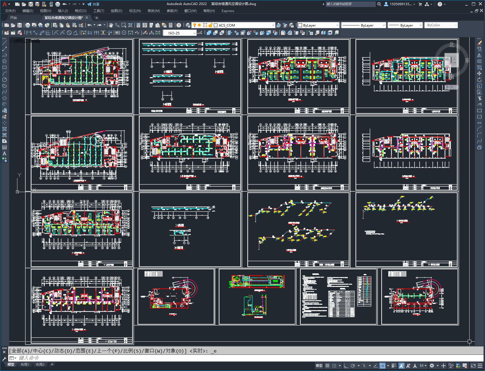Select the Trim tool in the right toolbar
Image resolution: width=485 pixels, height=371 pixels.
(479, 98)
